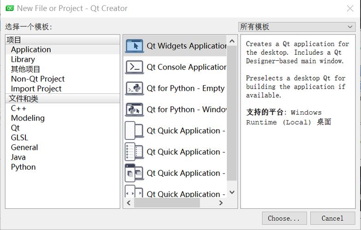
Task: Click the Qt for Python Window icon
Action: coord(135,109)
